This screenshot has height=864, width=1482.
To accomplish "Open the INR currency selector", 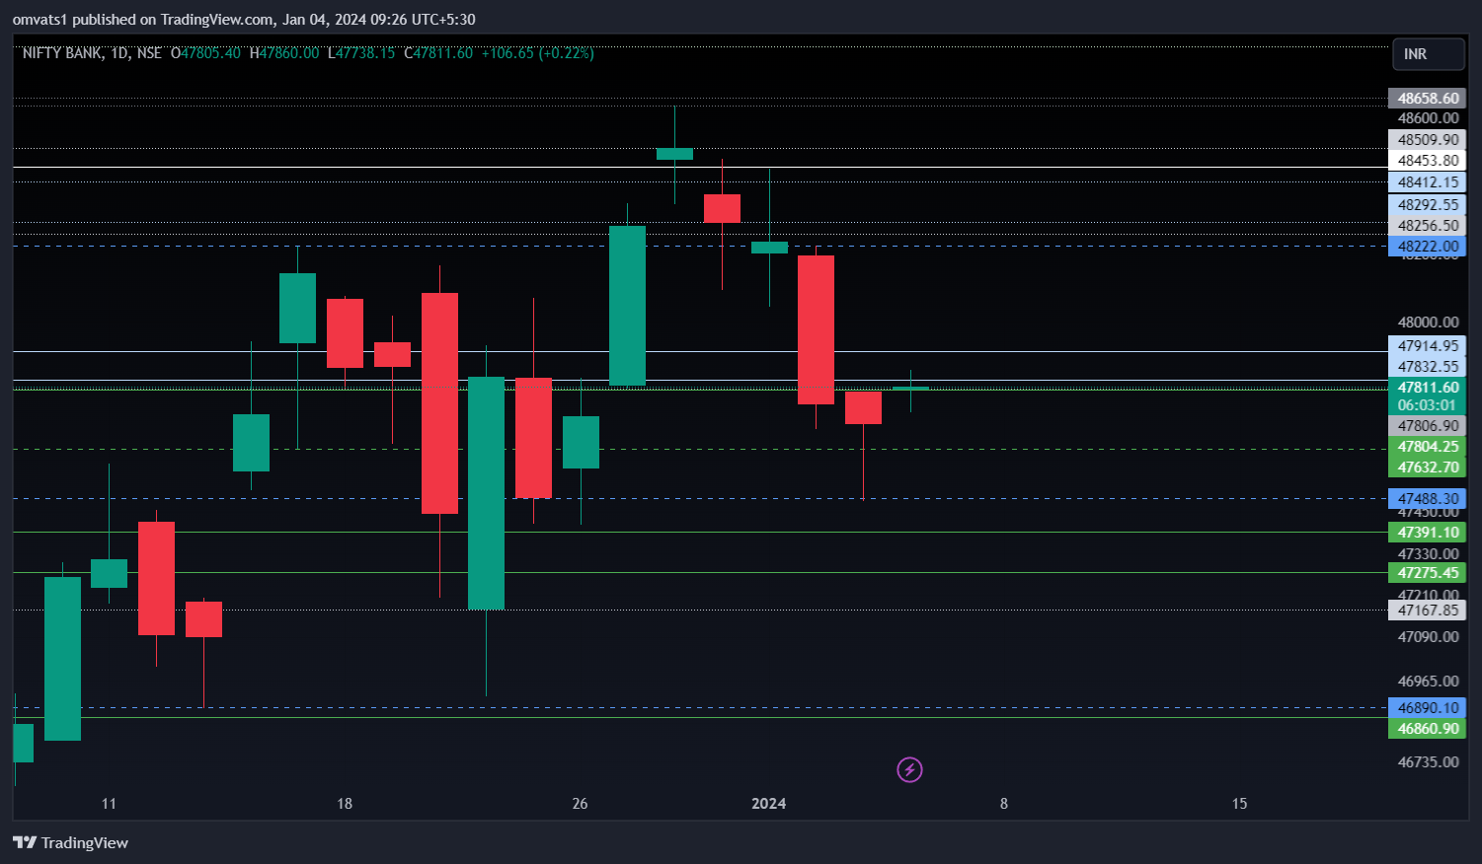I will coord(1428,54).
